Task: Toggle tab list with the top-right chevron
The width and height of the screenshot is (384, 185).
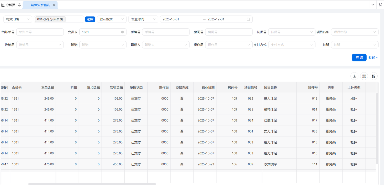Action: [x=372, y=5]
